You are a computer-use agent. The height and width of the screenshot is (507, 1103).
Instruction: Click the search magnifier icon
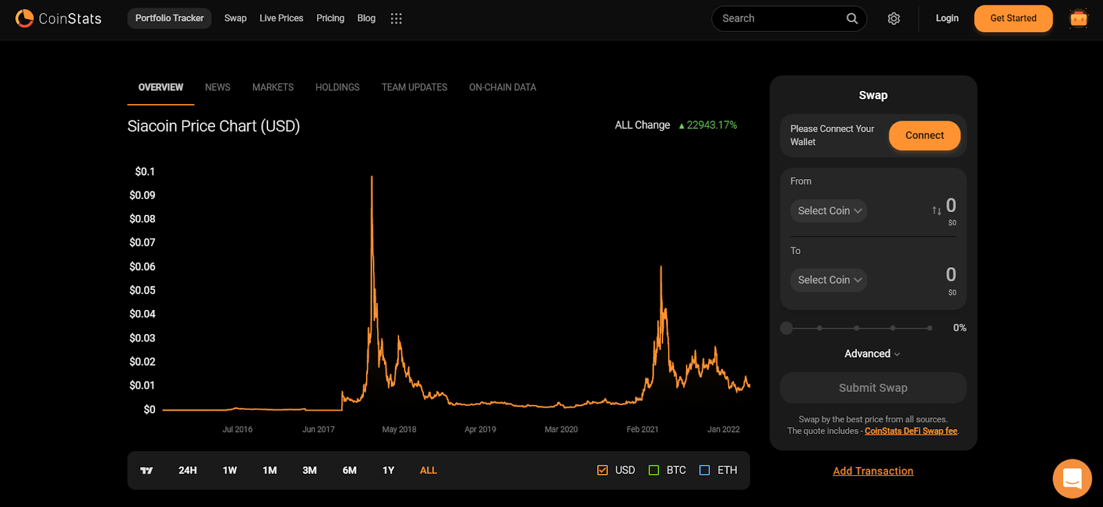tap(852, 19)
